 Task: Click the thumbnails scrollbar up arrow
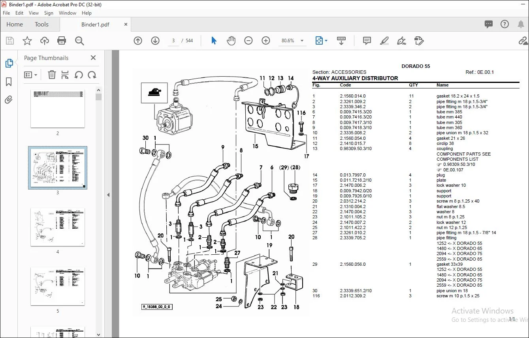click(x=99, y=90)
